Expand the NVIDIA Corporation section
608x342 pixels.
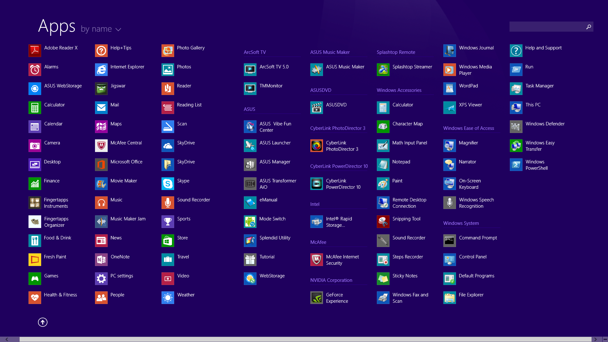[x=331, y=280]
